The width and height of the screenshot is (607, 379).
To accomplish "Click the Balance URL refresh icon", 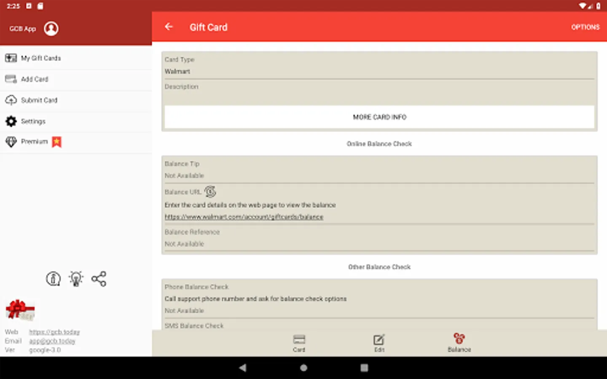I will click(x=210, y=192).
